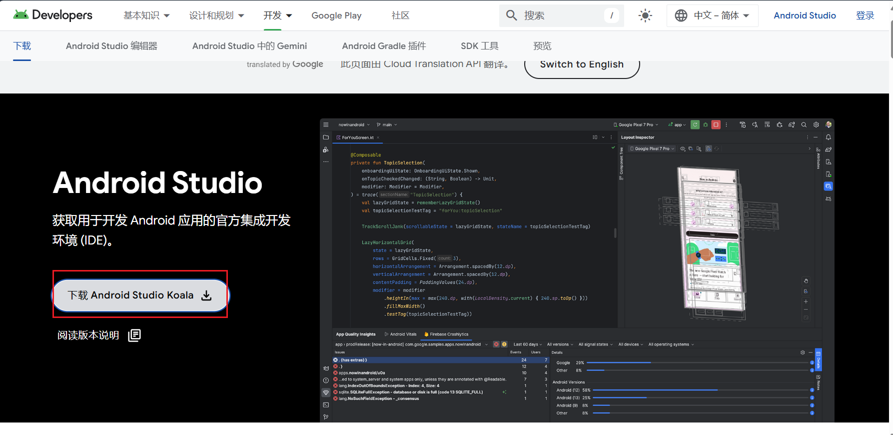Click the highlighted Layout Inspector icon in right sidebar
Image resolution: width=893 pixels, height=435 pixels.
pyautogui.click(x=828, y=186)
